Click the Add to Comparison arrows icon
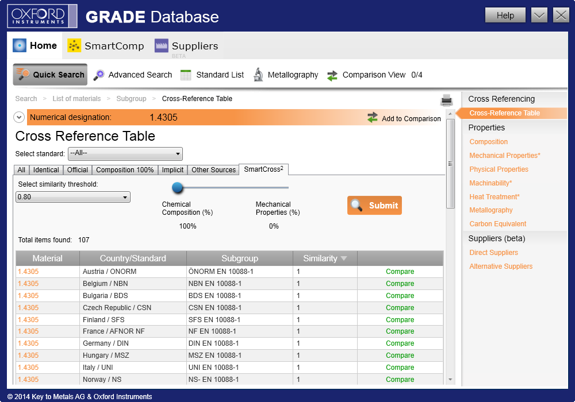This screenshot has width=575, height=402. coord(372,118)
